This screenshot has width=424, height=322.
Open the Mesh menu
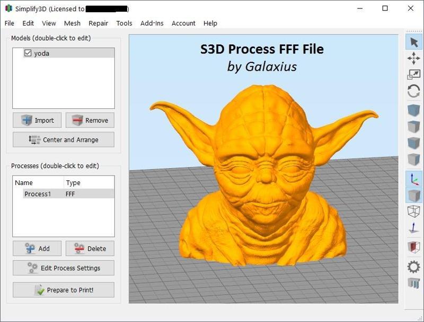72,23
